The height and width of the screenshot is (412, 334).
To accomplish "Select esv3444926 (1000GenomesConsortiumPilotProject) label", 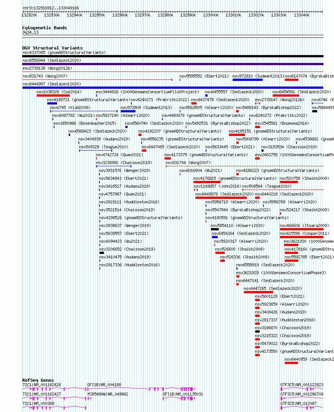I will [x=147, y=92].
